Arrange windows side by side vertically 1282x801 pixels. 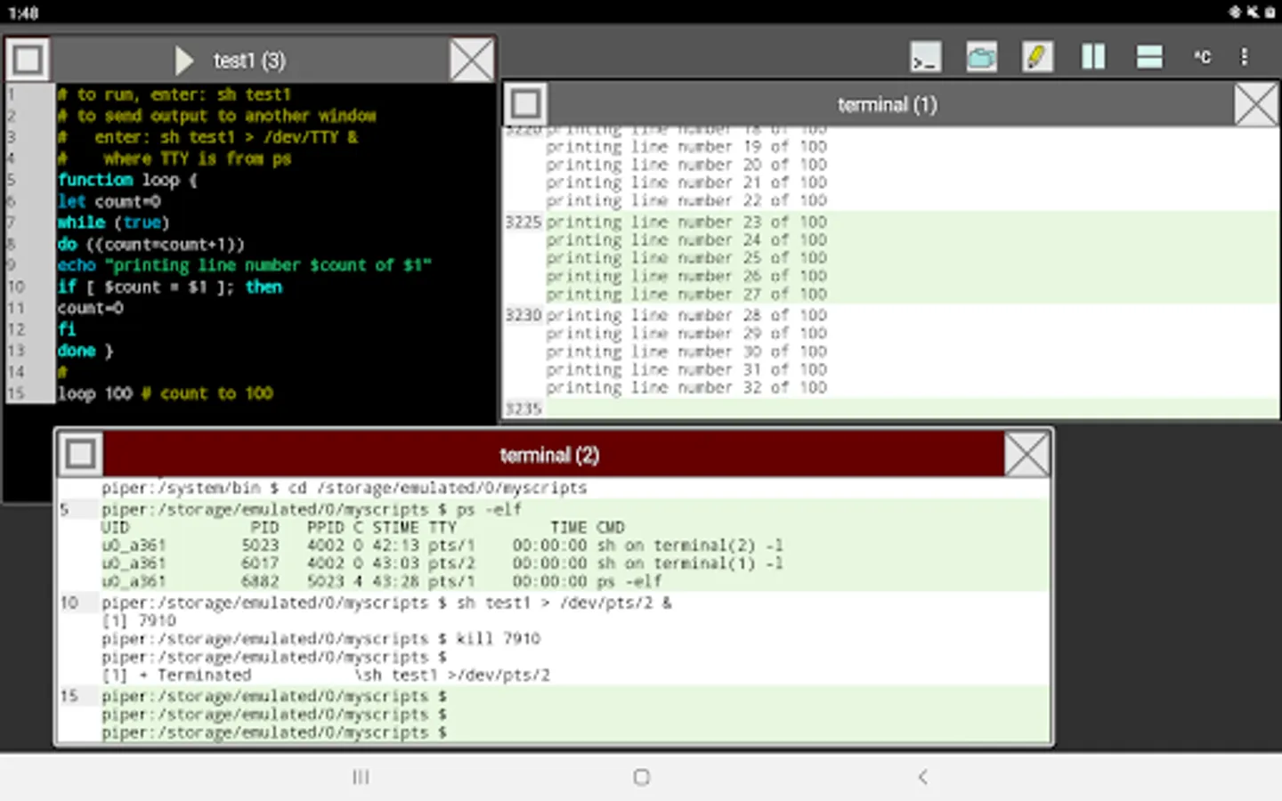pos(1093,58)
